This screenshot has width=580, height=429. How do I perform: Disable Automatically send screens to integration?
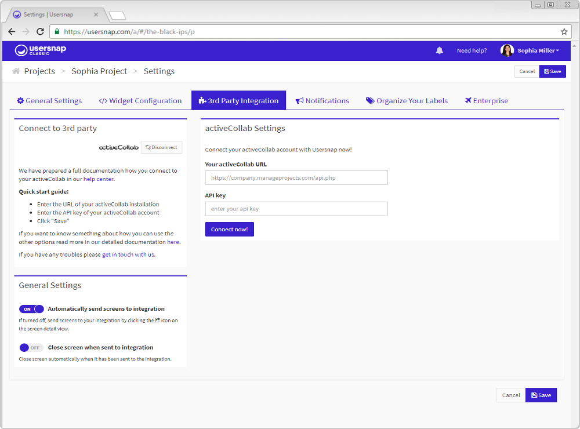pos(31,309)
